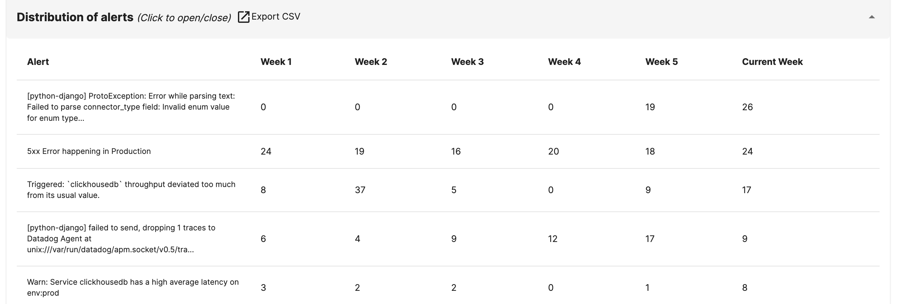
Task: Click the Week 5 column header
Action: pos(661,62)
